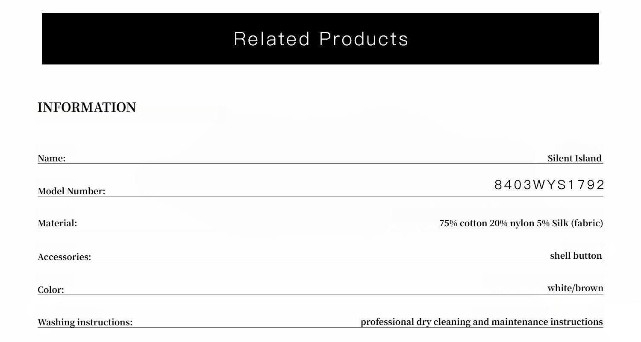Screen dimensions: 641x342
Task: Click the "Material:" field label
Action: (57, 223)
